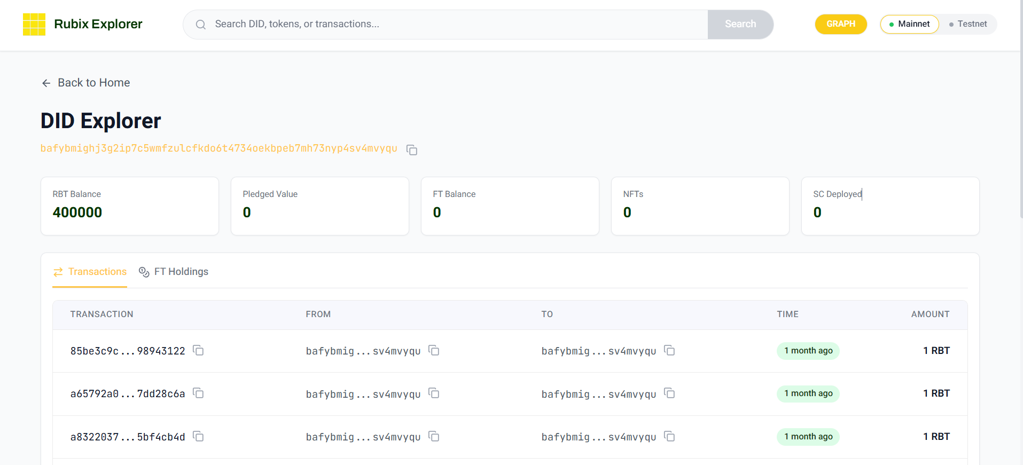Click the RBT Balance value 400000
Image resolution: width=1023 pixels, height=465 pixels.
[x=77, y=212]
